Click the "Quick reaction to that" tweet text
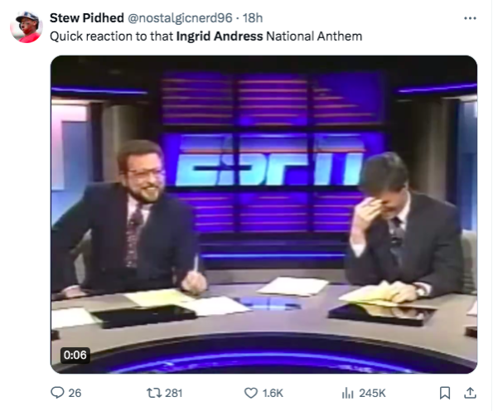This screenshot has width=493, height=411. click(112, 36)
